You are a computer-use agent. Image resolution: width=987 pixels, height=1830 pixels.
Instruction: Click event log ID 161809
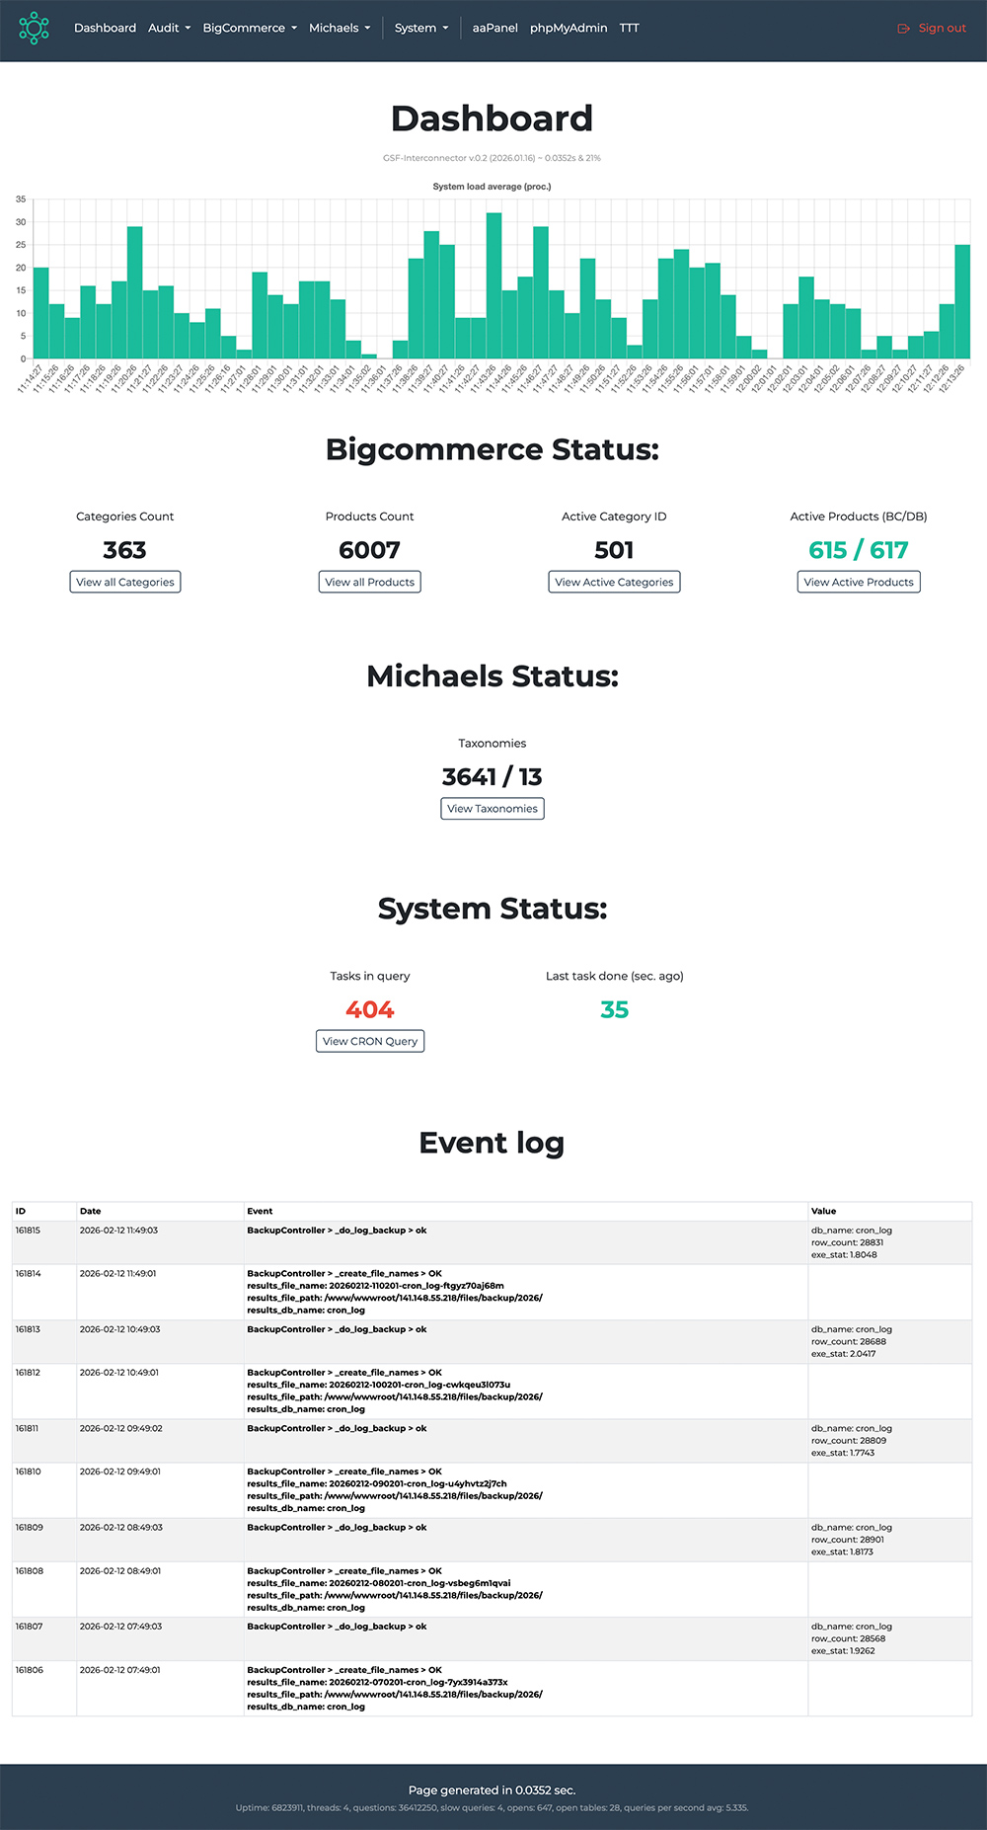[29, 1527]
